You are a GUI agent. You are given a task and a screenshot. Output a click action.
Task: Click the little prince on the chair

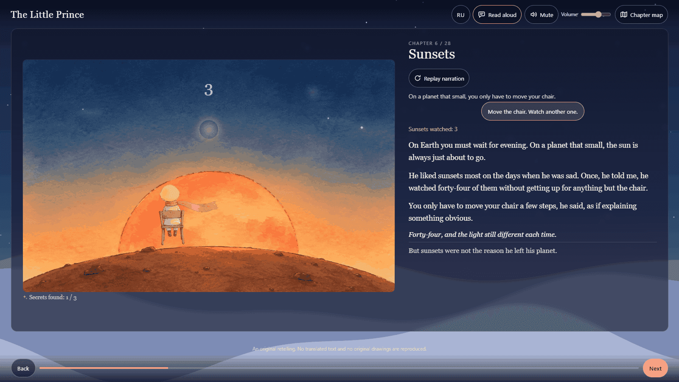click(172, 214)
